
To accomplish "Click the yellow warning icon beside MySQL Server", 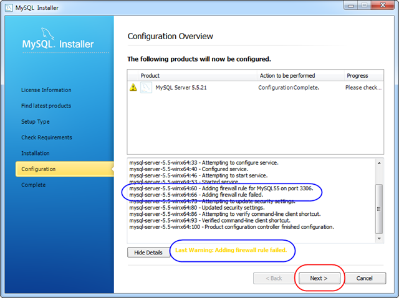I will [x=133, y=88].
